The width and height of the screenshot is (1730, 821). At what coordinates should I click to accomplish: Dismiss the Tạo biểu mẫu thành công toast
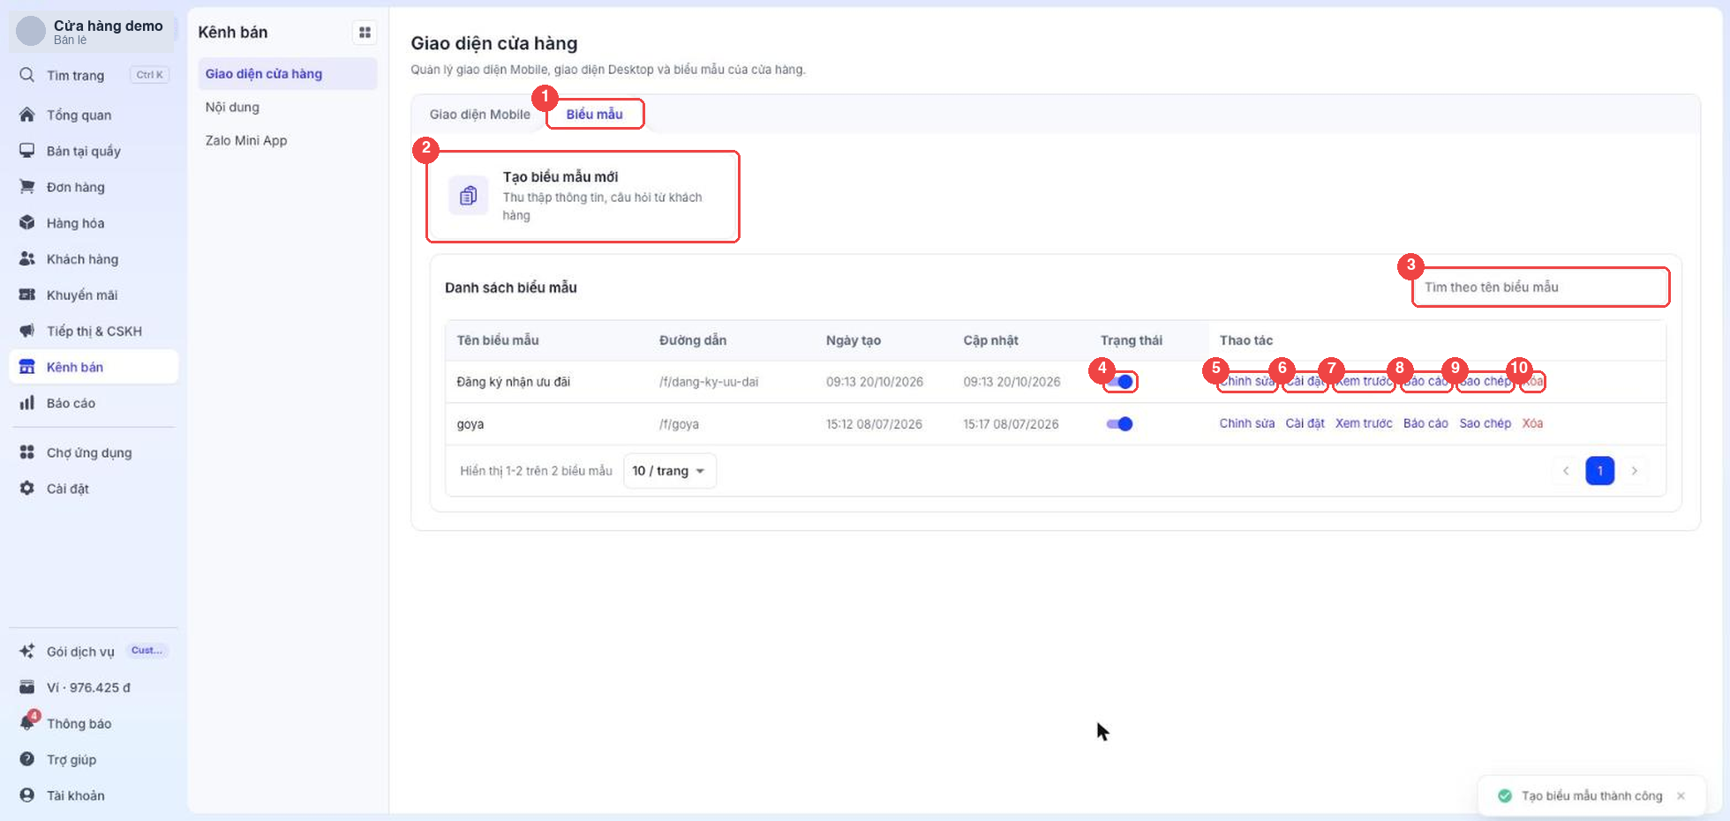click(1681, 796)
